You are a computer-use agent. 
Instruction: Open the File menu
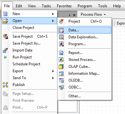pyautogui.click(x=7, y=6)
